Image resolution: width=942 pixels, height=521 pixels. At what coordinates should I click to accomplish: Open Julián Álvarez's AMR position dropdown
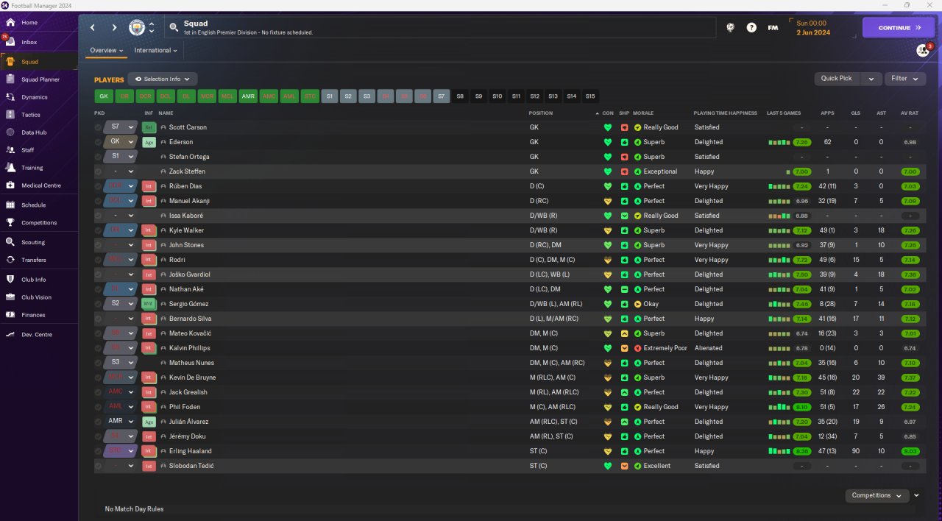click(121, 422)
